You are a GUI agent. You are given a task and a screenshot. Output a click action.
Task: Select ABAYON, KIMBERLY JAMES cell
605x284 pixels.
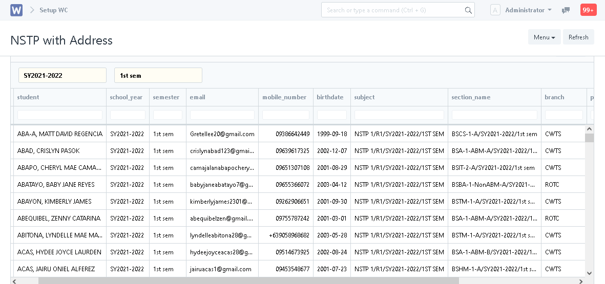click(60, 202)
